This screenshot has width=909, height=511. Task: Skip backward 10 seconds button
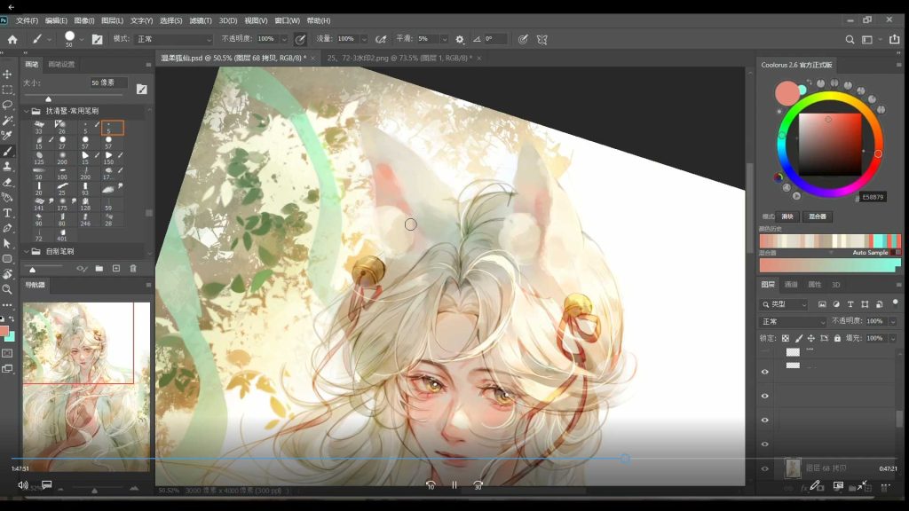431,485
